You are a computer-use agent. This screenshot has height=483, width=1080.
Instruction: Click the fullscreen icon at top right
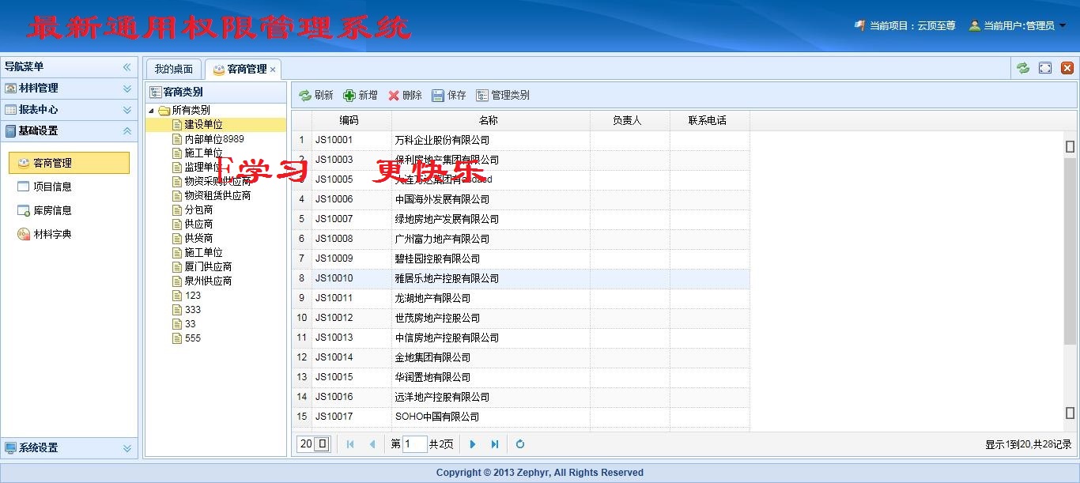click(x=1045, y=68)
